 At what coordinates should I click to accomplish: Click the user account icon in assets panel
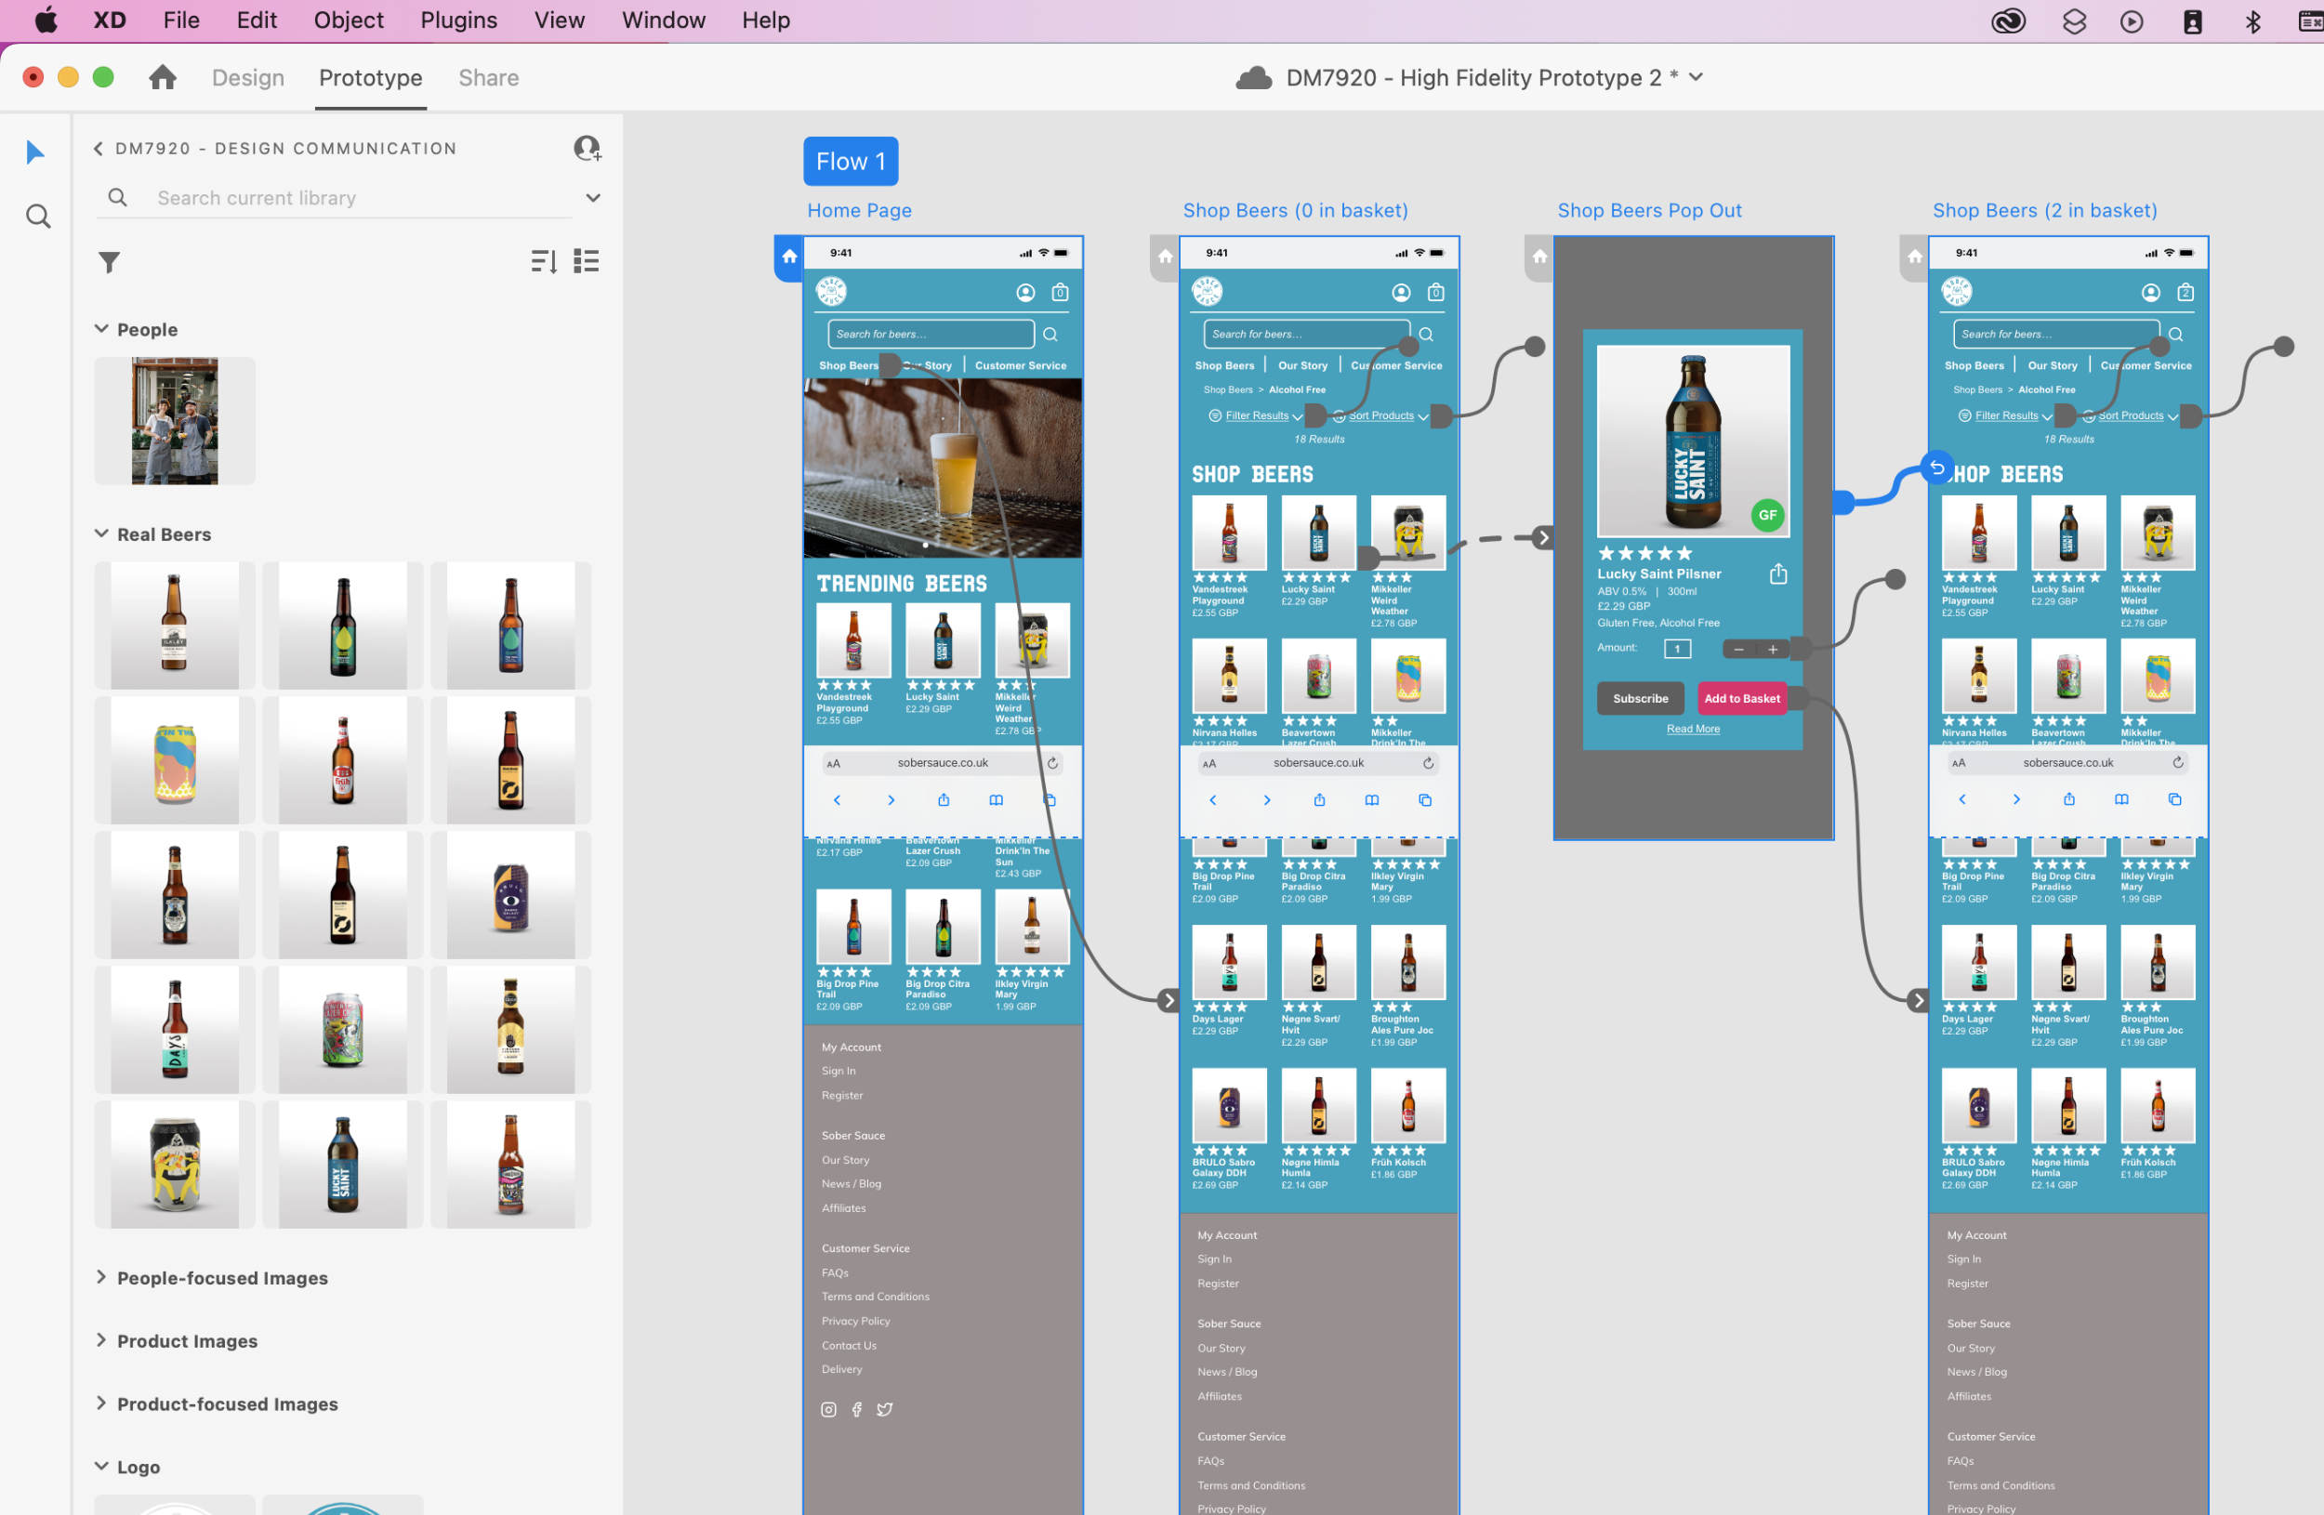(x=588, y=149)
